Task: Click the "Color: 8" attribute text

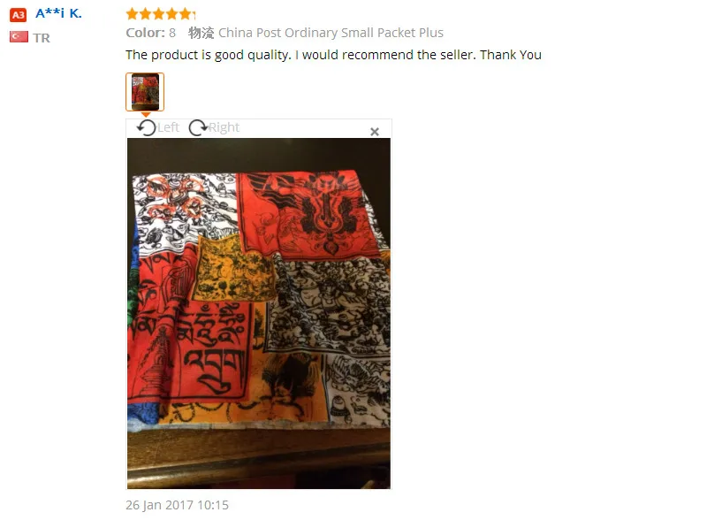Action: pyautogui.click(x=150, y=33)
